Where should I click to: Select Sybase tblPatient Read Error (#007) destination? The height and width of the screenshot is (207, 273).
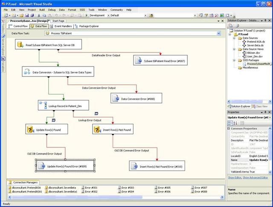click(x=160, y=60)
